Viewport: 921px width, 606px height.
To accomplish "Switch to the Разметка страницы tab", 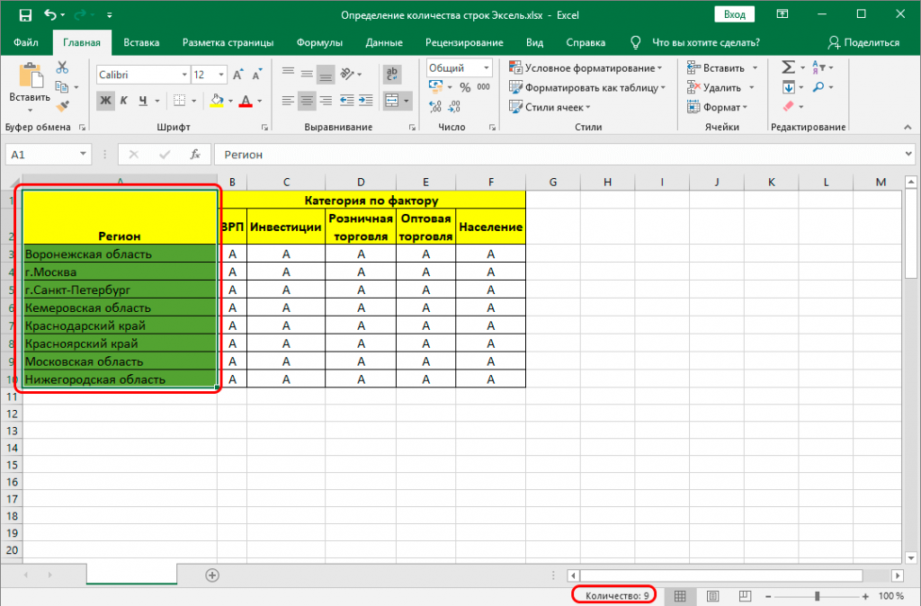I will click(x=228, y=42).
